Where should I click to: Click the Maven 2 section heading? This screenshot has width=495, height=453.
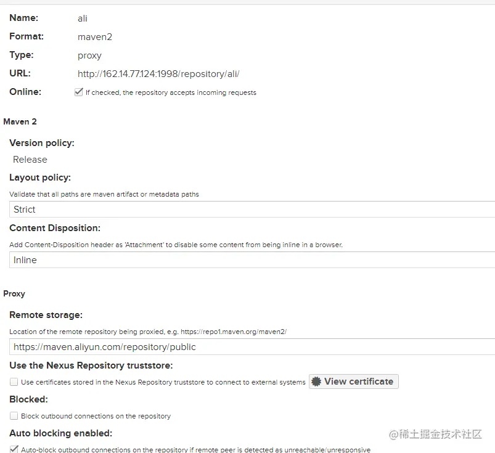point(20,121)
